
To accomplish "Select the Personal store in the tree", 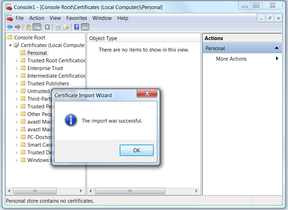I will point(37,53).
